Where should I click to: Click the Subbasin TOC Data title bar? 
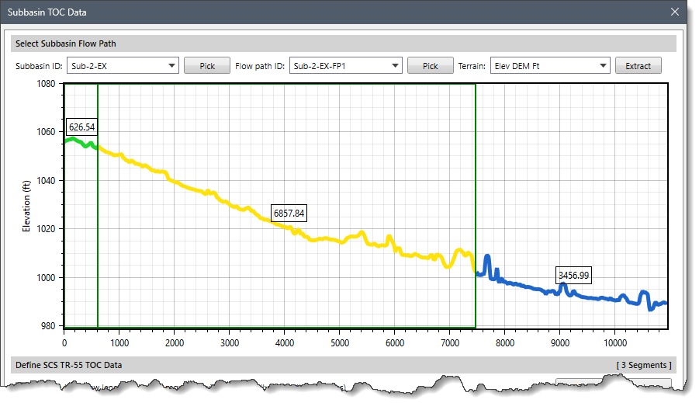pos(310,12)
